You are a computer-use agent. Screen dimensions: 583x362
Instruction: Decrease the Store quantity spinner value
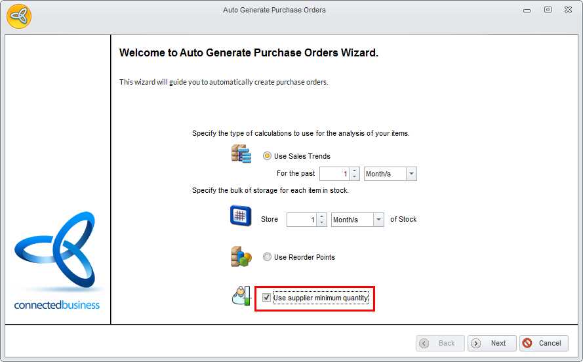coord(322,223)
